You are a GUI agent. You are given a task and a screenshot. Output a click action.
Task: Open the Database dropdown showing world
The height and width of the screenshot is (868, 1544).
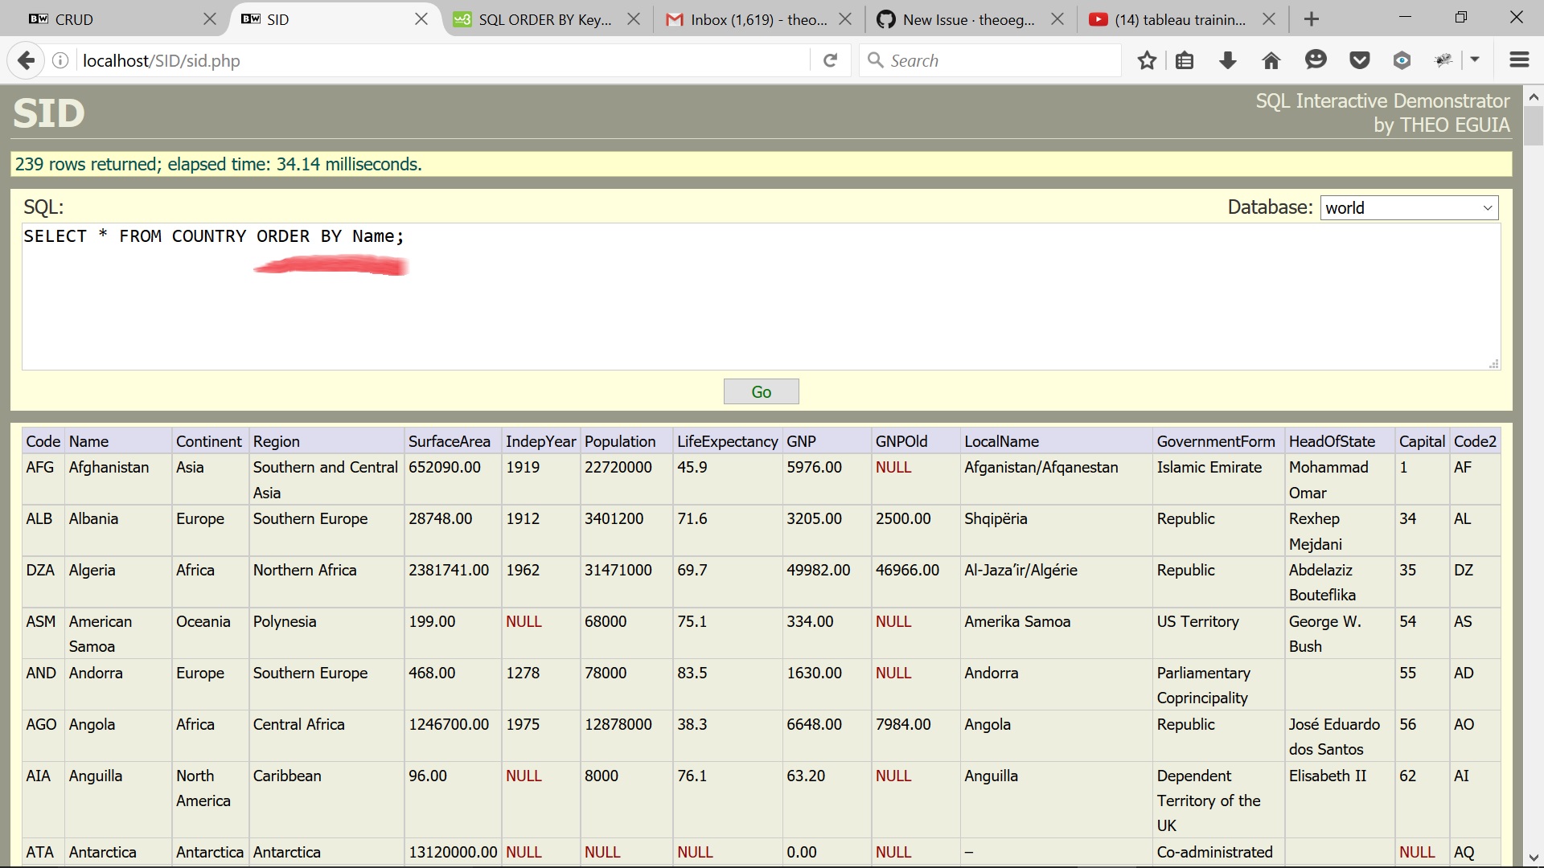(x=1409, y=207)
